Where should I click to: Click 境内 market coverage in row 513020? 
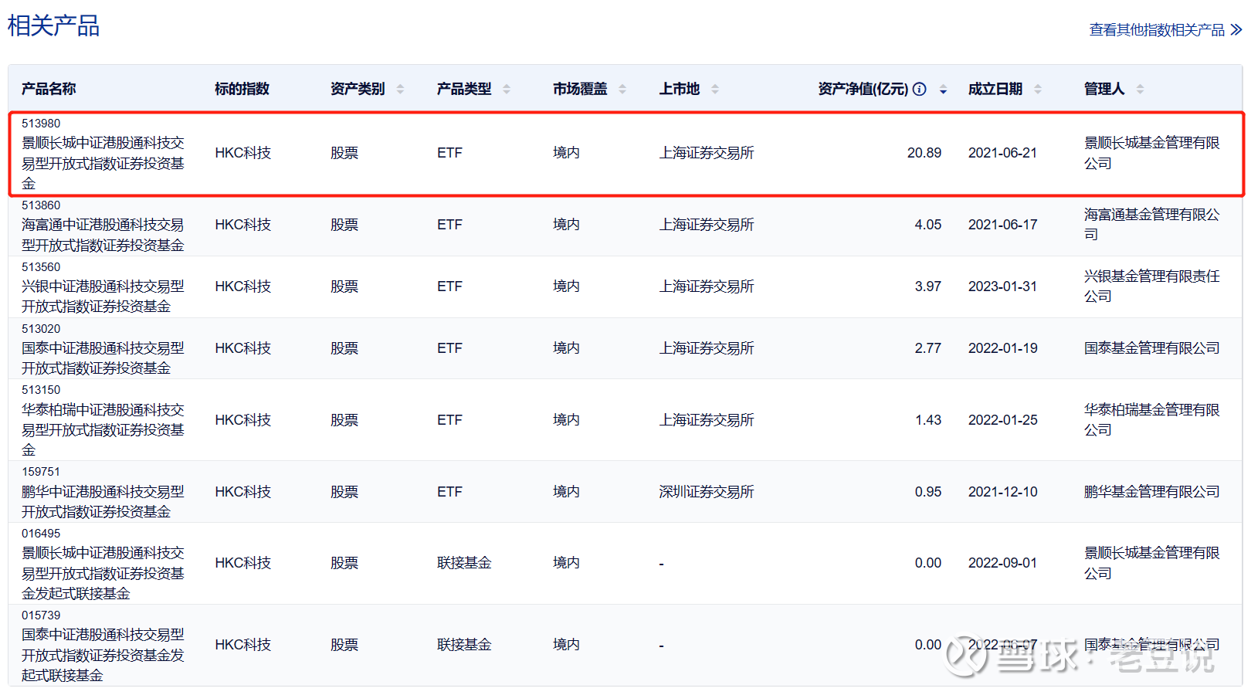coord(566,348)
